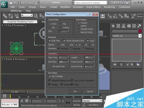The image size is (144, 108).
Task: Click the red object color swatch
Action: click(x=140, y=31)
